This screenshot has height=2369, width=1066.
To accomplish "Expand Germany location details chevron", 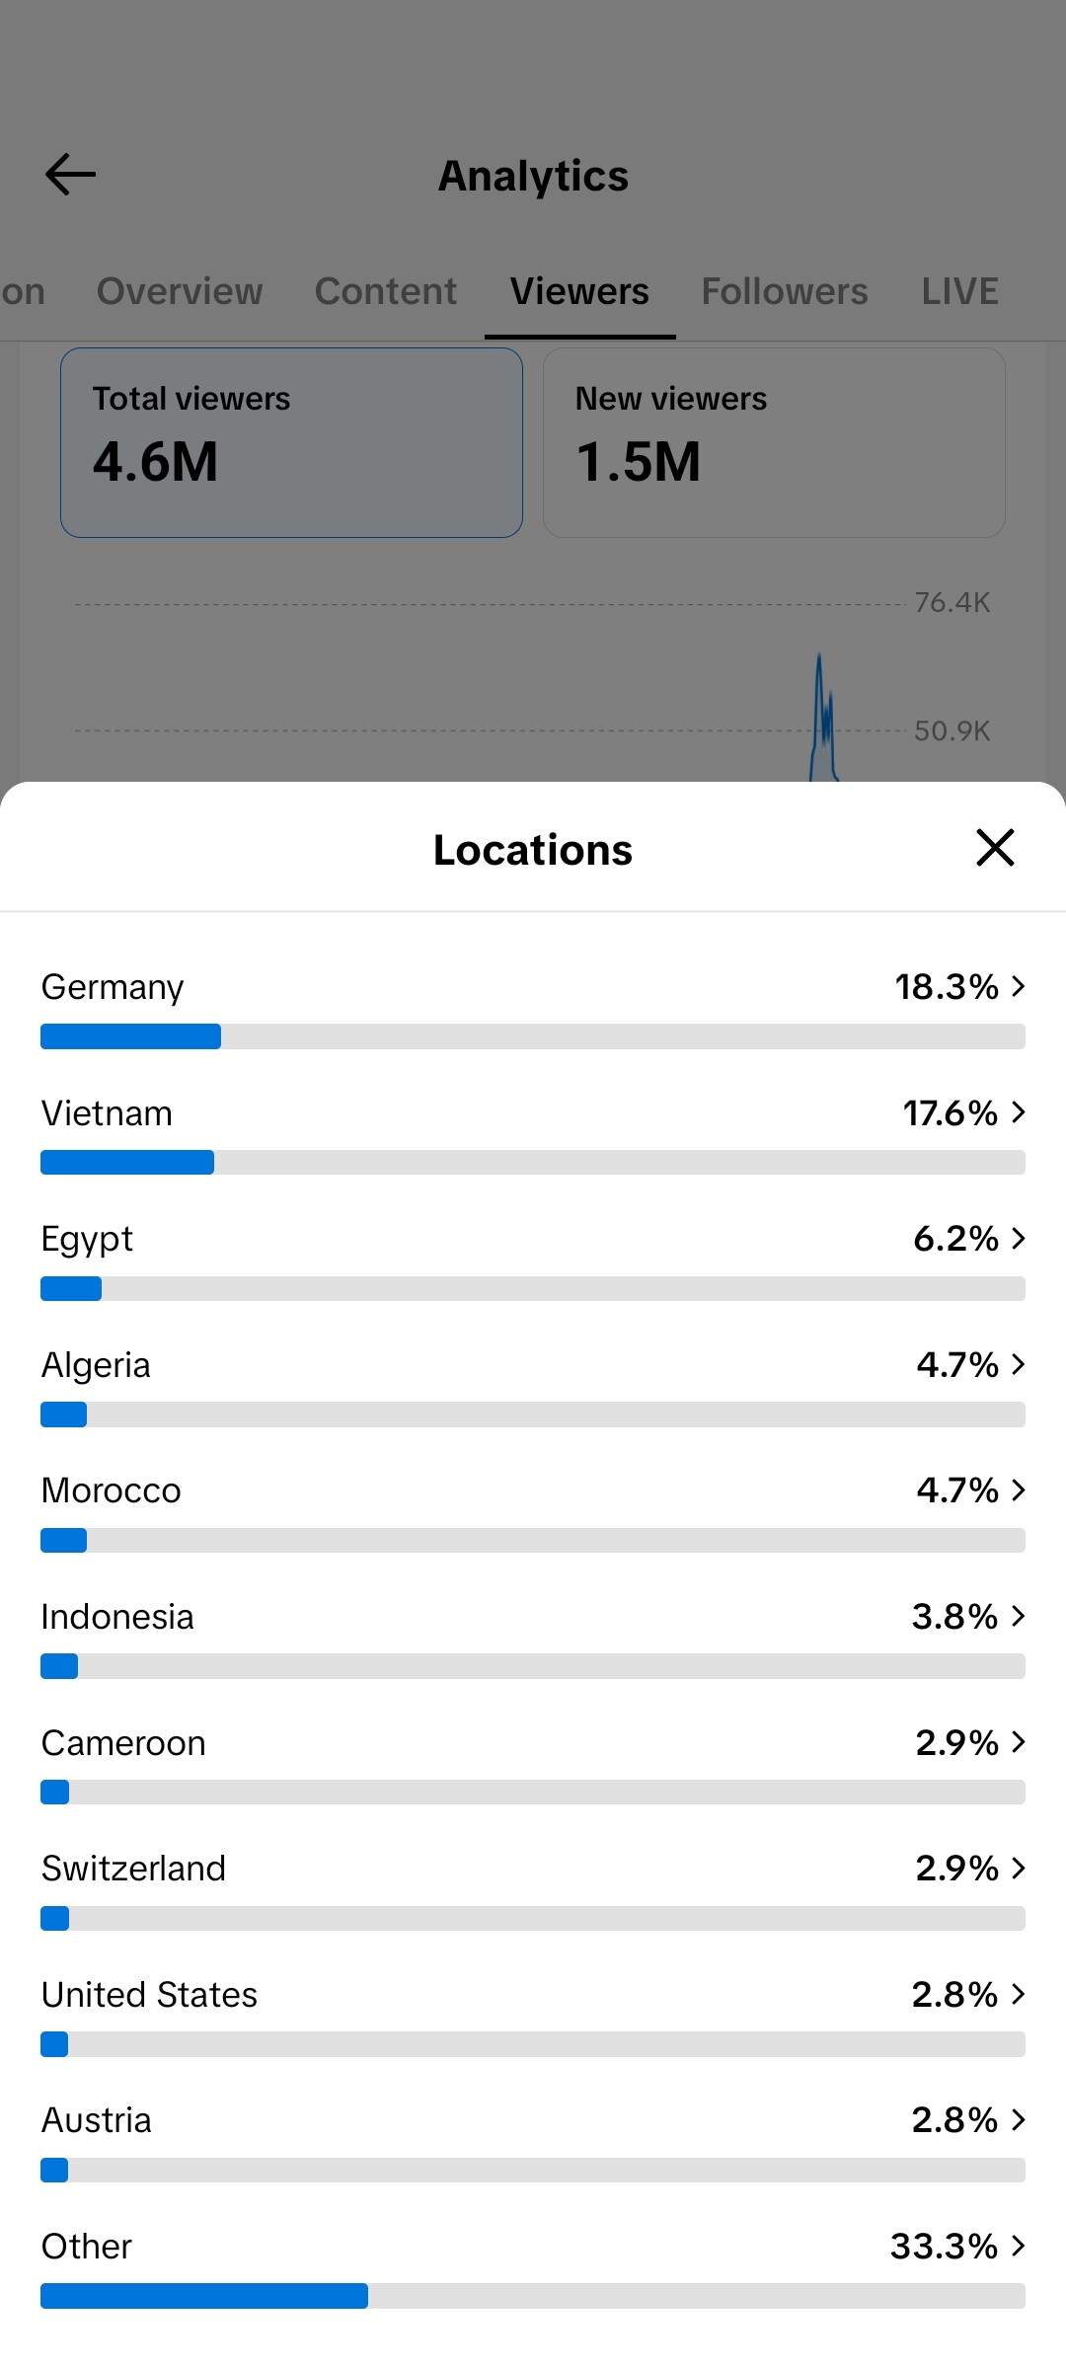I will click(x=1019, y=986).
